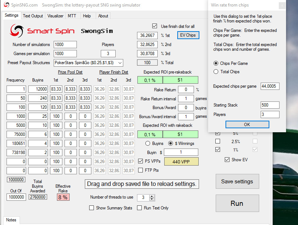Select Chips Per Game radio option
This screenshot has width=298, height=225.
coord(216,63)
